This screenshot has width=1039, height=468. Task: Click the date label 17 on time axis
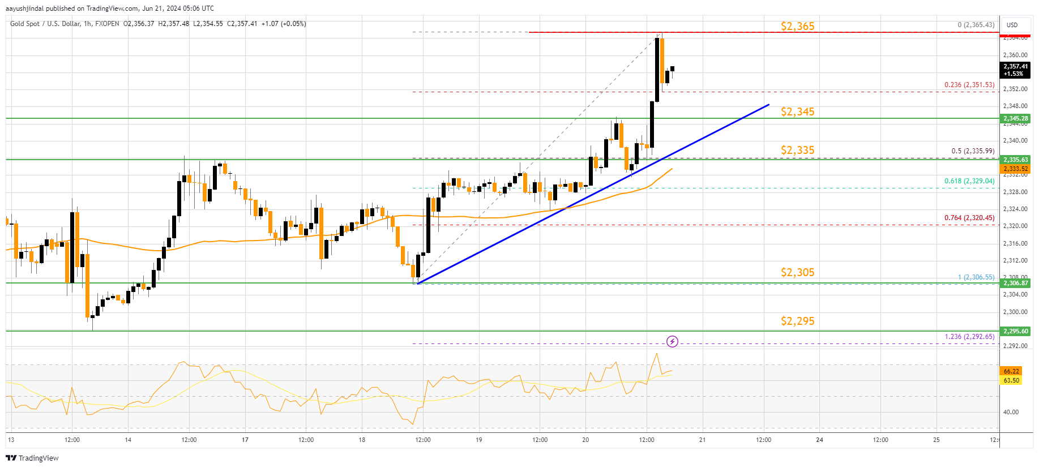point(245,440)
